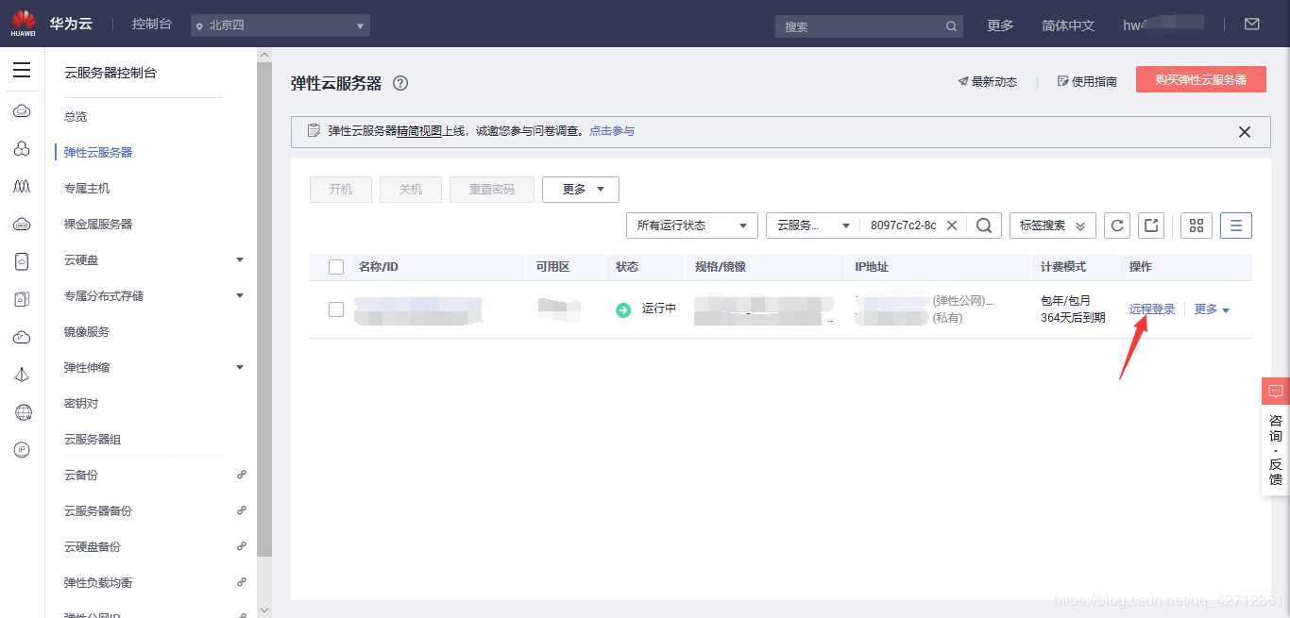Expand 专属分布式存储 in sidebar
This screenshot has width=1290, height=618.
(x=240, y=295)
